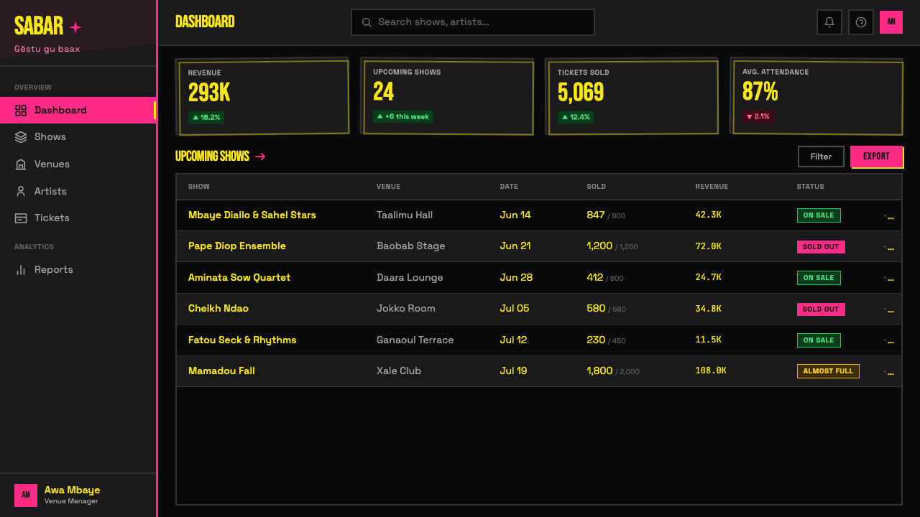The height and width of the screenshot is (517, 920).
Task: Select the Cheikh Ndao show
Action: pyautogui.click(x=218, y=309)
